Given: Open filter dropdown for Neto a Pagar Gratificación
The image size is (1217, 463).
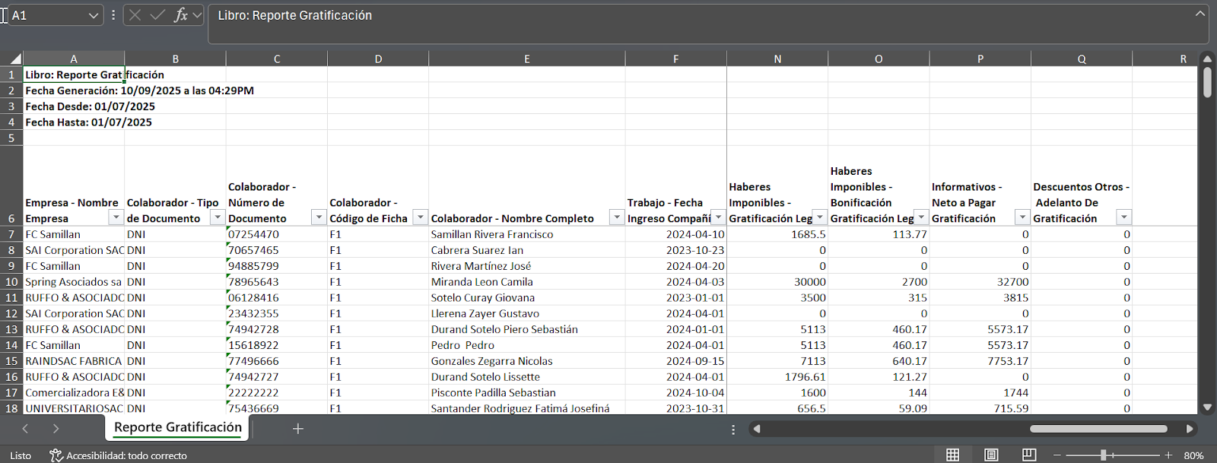Looking at the screenshot, I should tap(1022, 218).
